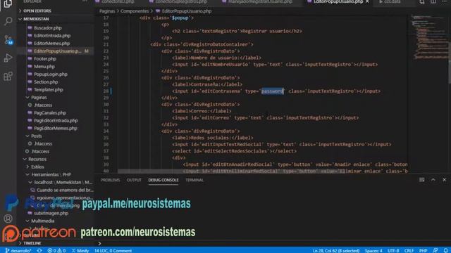The width and height of the screenshot is (451, 253).
Task: Open PagEditorEntrada.php file
Action: point(56,121)
